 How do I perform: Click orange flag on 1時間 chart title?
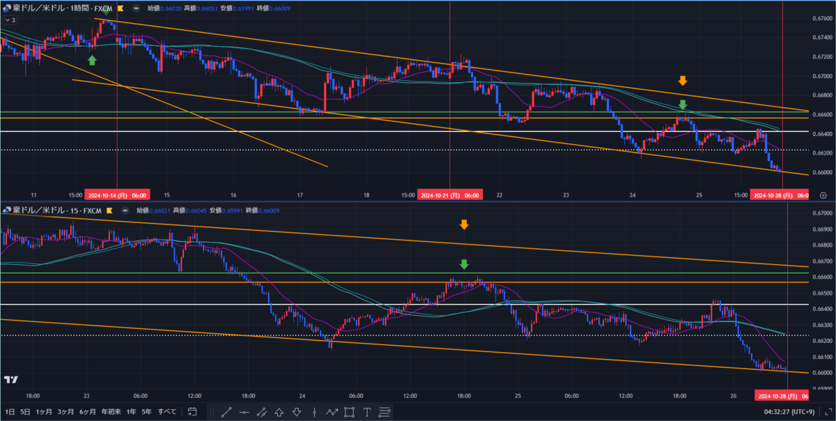point(121,8)
